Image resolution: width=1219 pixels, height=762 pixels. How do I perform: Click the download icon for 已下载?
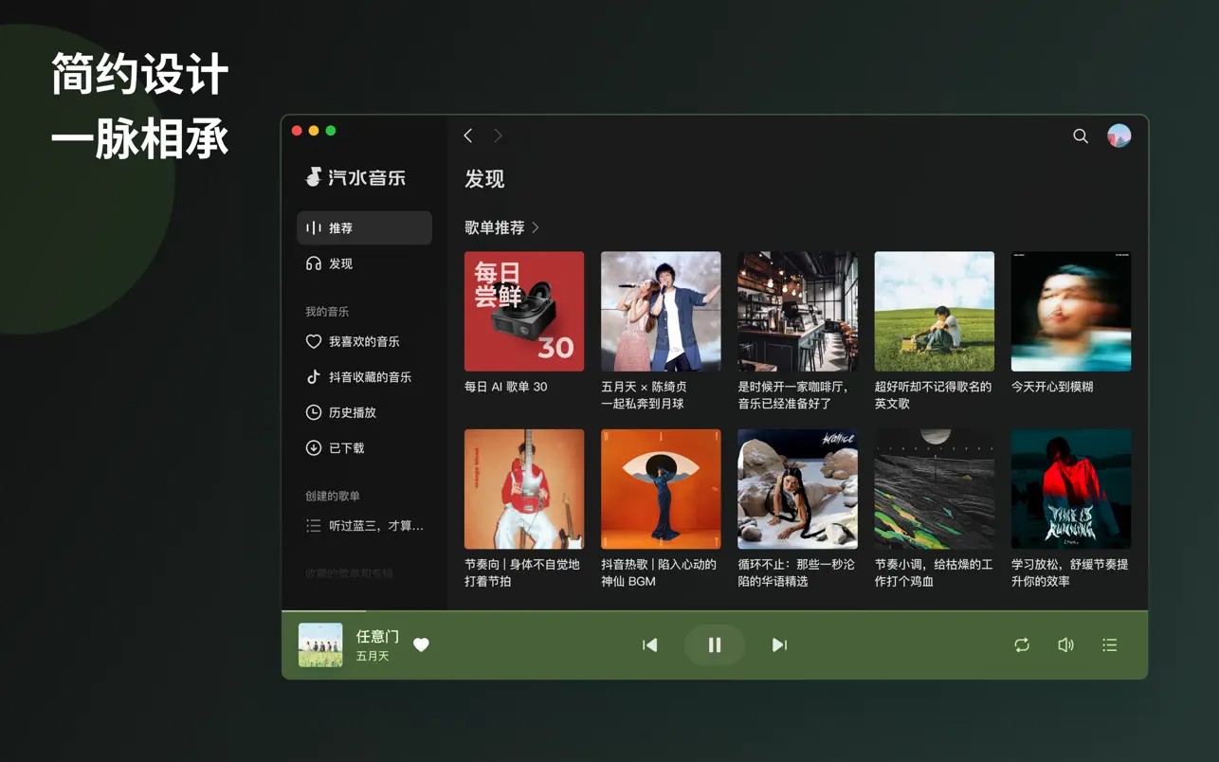coord(313,448)
